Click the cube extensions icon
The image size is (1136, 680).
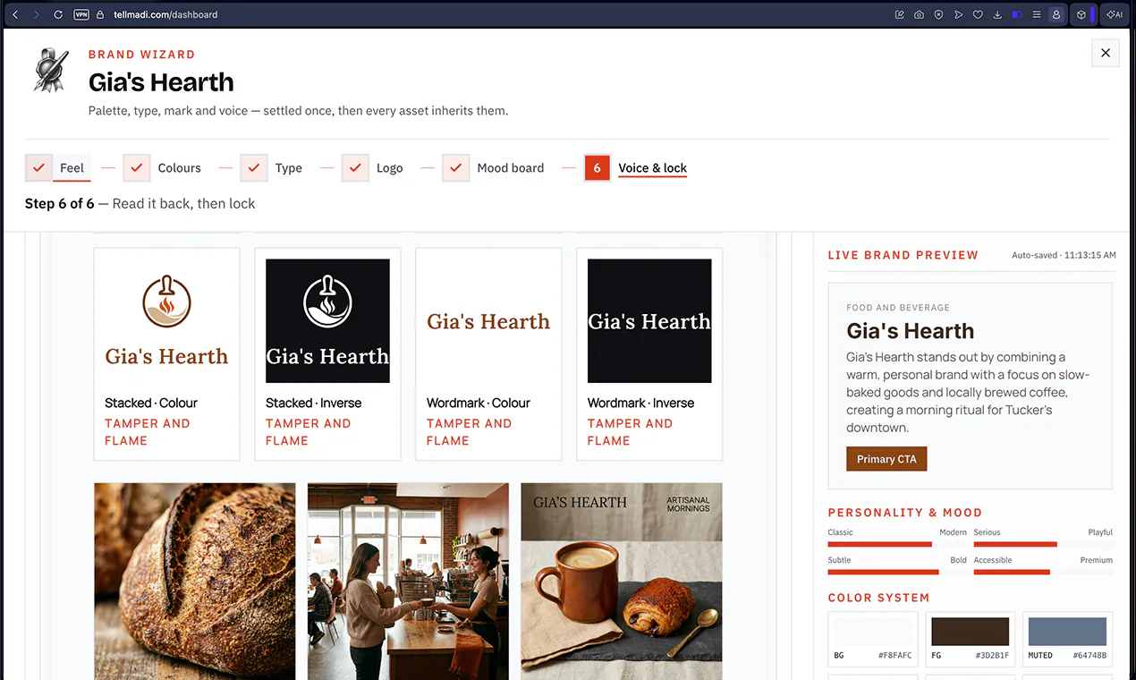pos(1081,14)
